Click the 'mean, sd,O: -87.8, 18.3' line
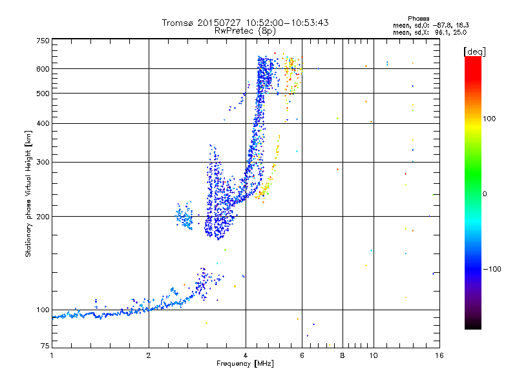The width and height of the screenshot is (517, 387). (430, 25)
